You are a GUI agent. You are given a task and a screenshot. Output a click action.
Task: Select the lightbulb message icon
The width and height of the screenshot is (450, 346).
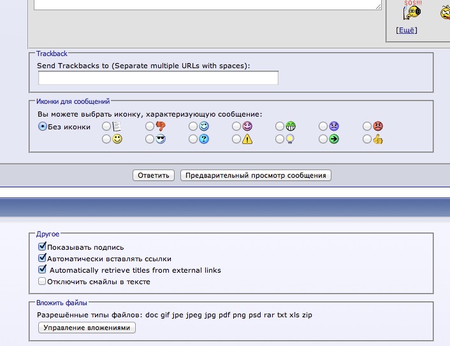[x=280, y=139]
